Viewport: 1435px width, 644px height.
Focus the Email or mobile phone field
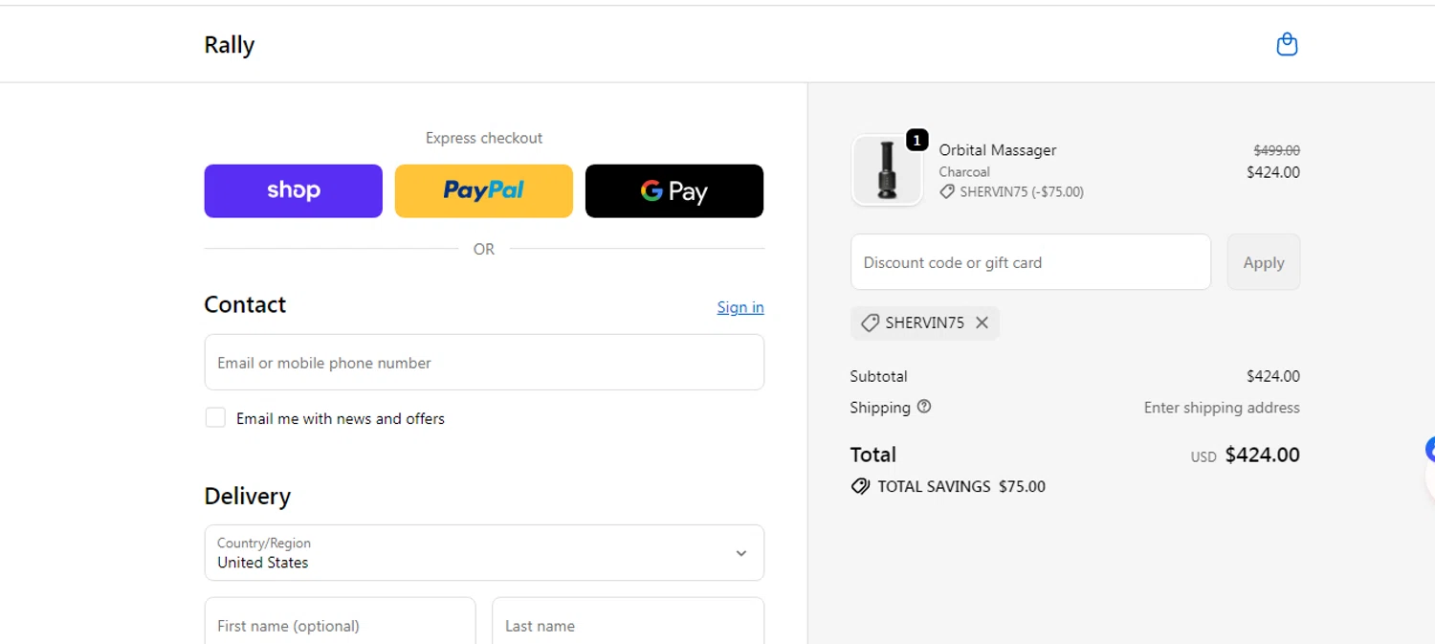(x=484, y=363)
